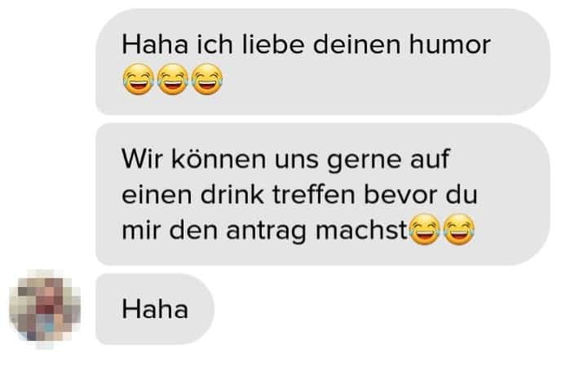The image size is (579, 367).
Task: Select the 'Wir können uns gerne' message bubble
Action: pos(323,194)
